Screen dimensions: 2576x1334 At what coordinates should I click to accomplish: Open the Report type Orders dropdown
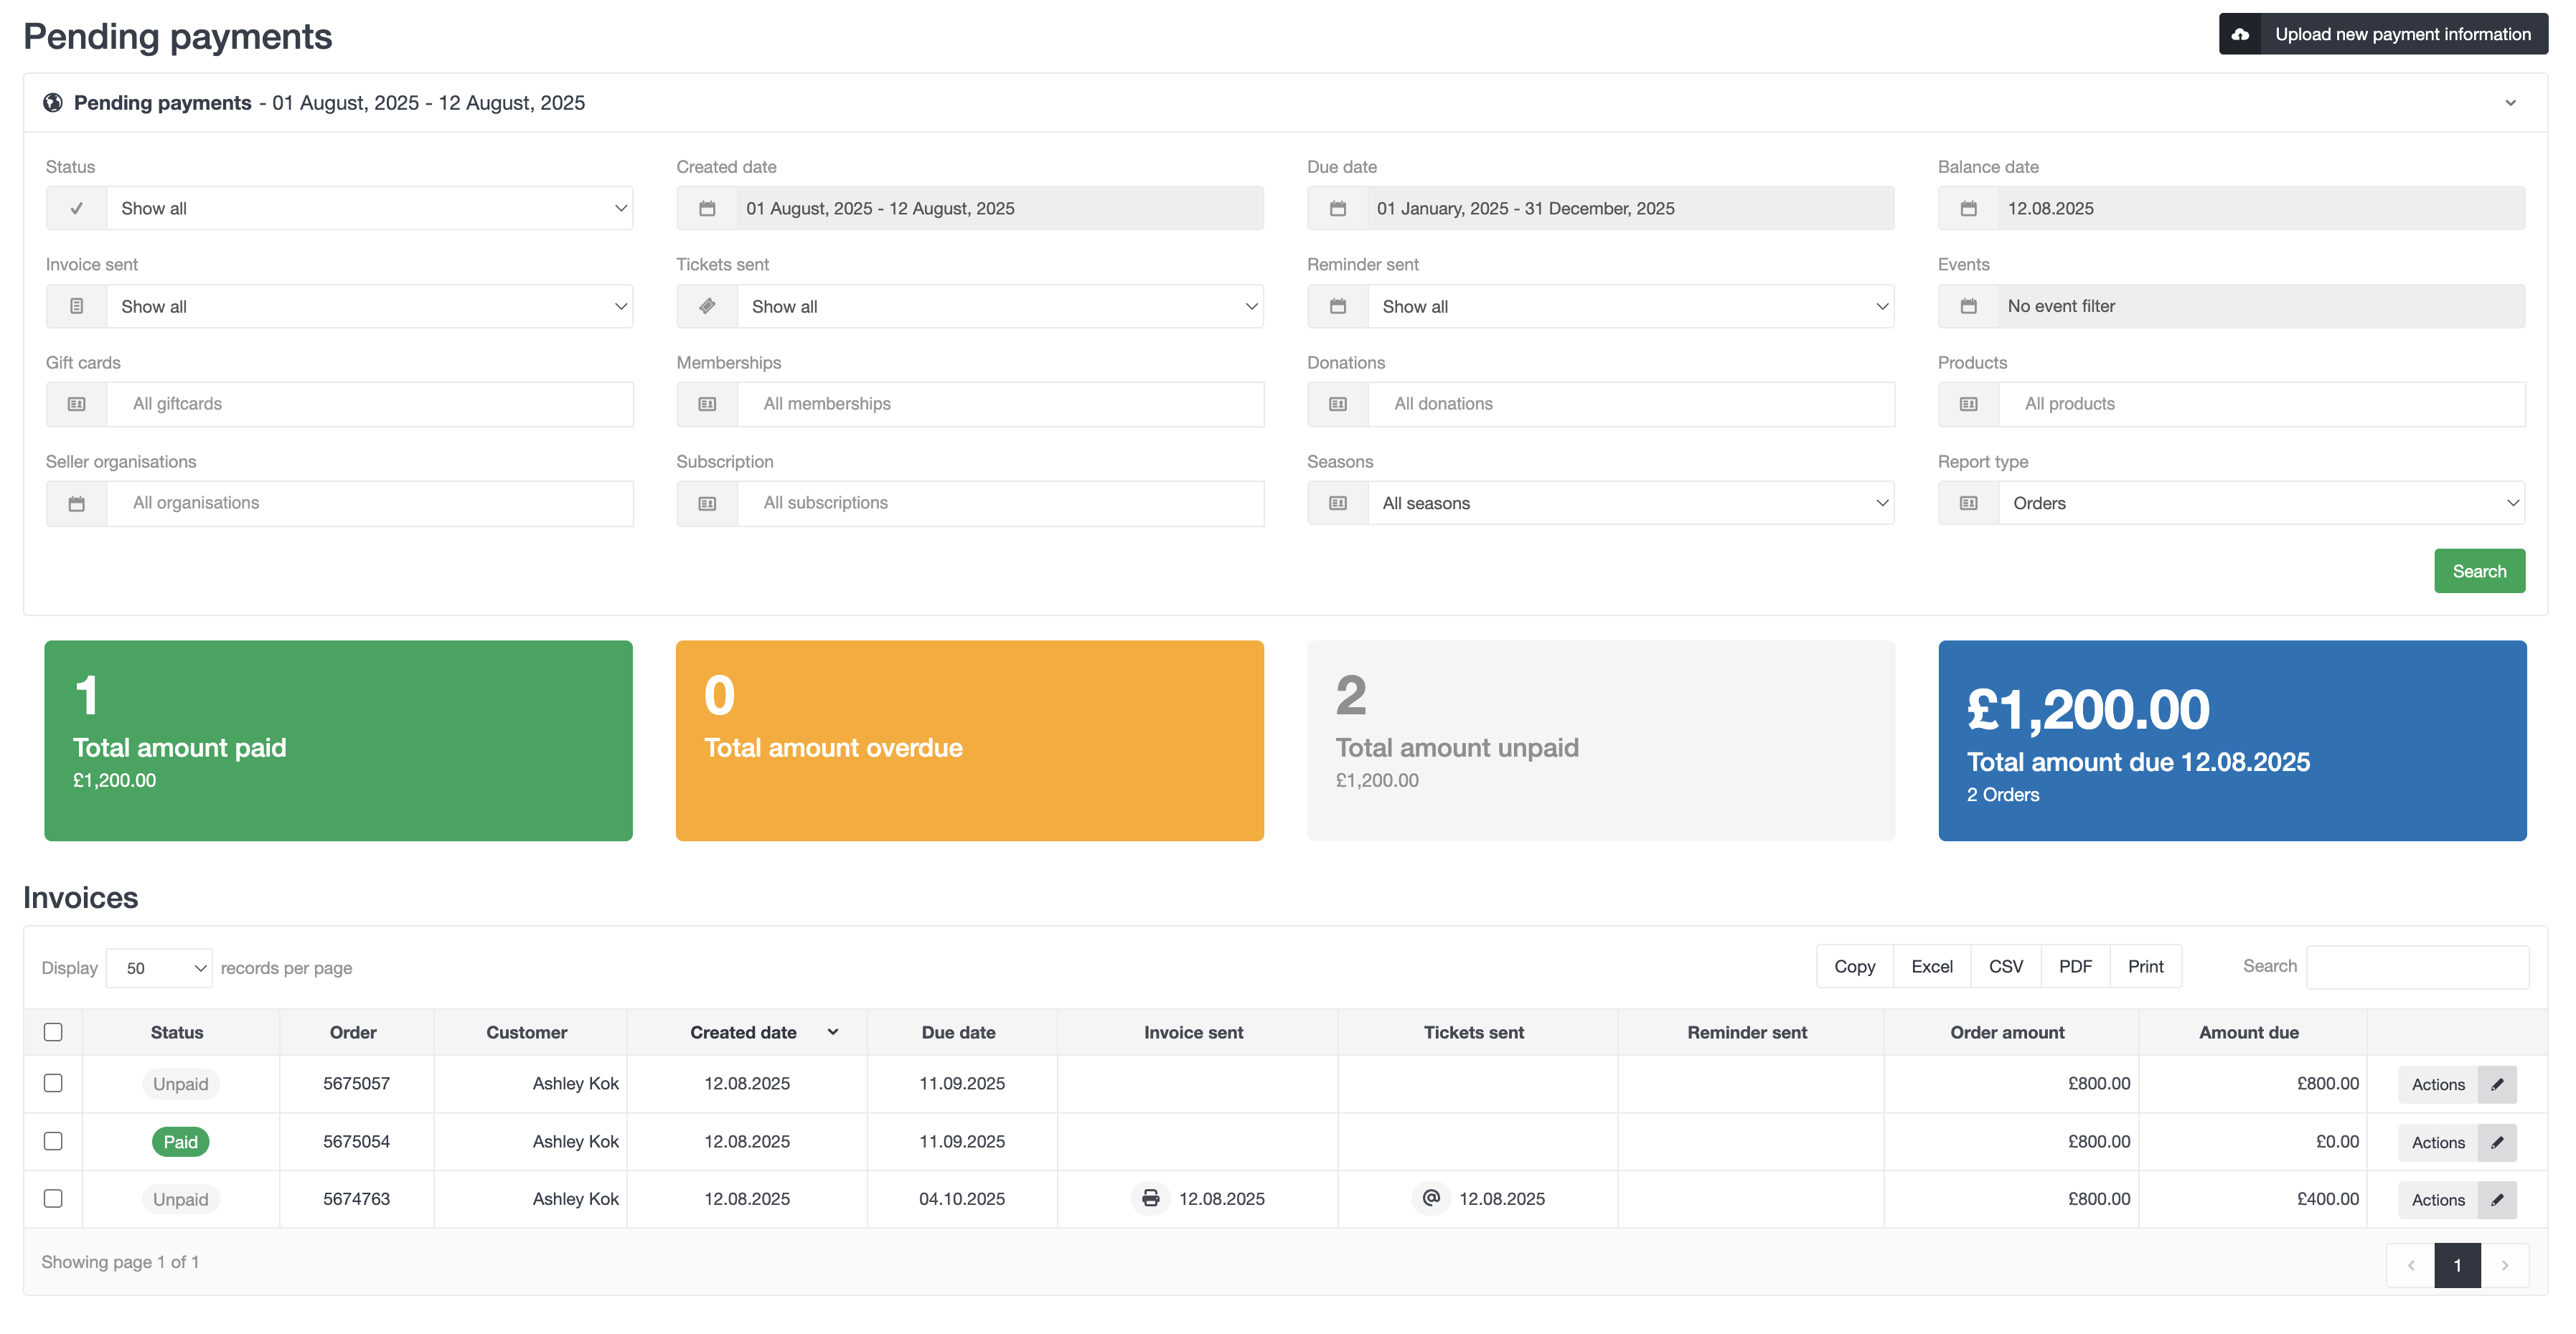pyautogui.click(x=2261, y=503)
